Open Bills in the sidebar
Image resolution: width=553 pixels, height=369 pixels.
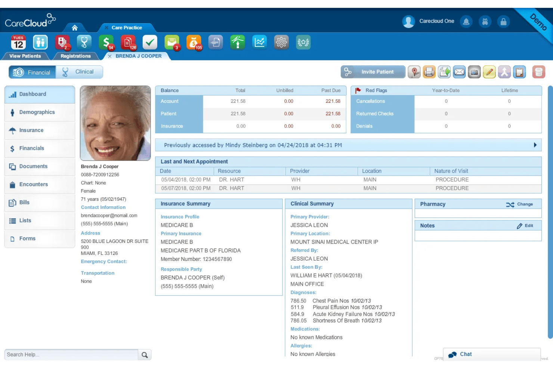pos(40,203)
